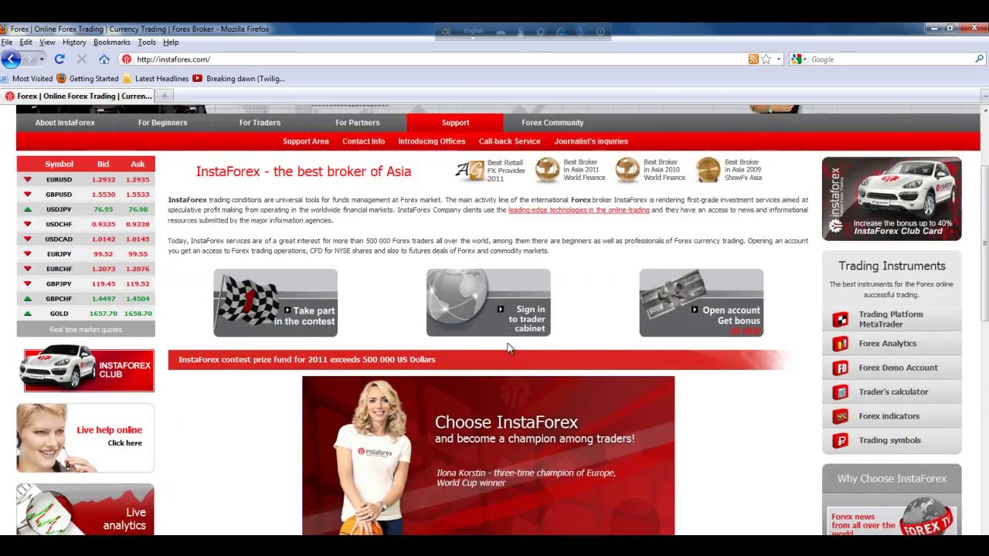Viewport: 989px width, 556px height.
Task: Open the Call-back Service link
Action: pyautogui.click(x=509, y=141)
